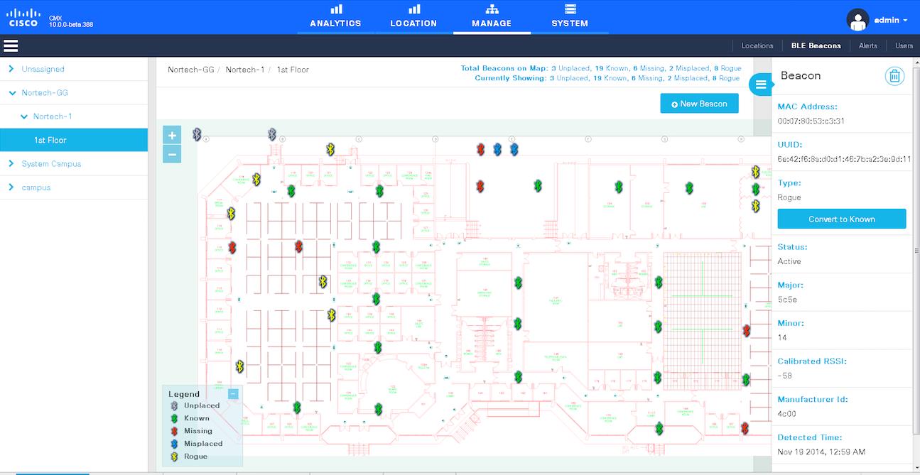Expand the Unassigned tree node
This screenshot has width=920, height=475.
pyautogui.click(x=11, y=69)
